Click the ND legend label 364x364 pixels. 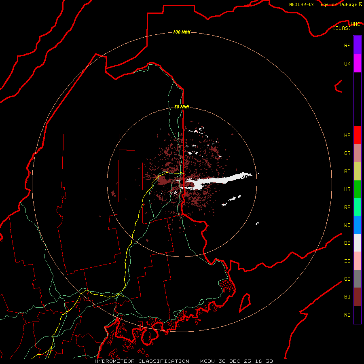pyautogui.click(x=347, y=315)
